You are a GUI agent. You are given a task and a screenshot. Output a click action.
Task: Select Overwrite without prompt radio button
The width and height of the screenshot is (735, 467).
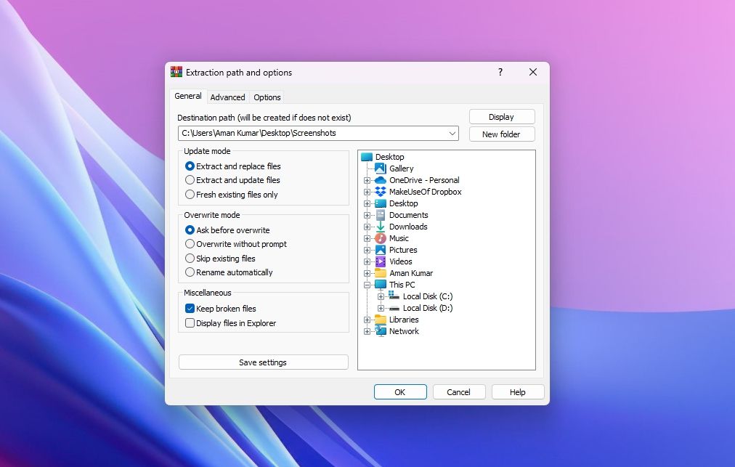(x=190, y=244)
